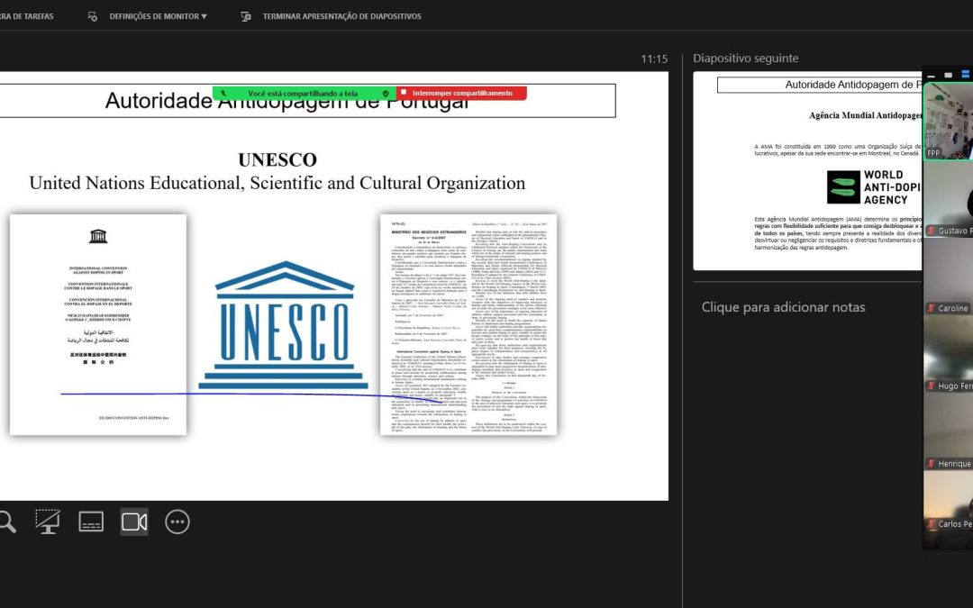Toggle black screen for the slideshow
Image resolution: width=973 pixels, height=608 pixels.
point(48,522)
